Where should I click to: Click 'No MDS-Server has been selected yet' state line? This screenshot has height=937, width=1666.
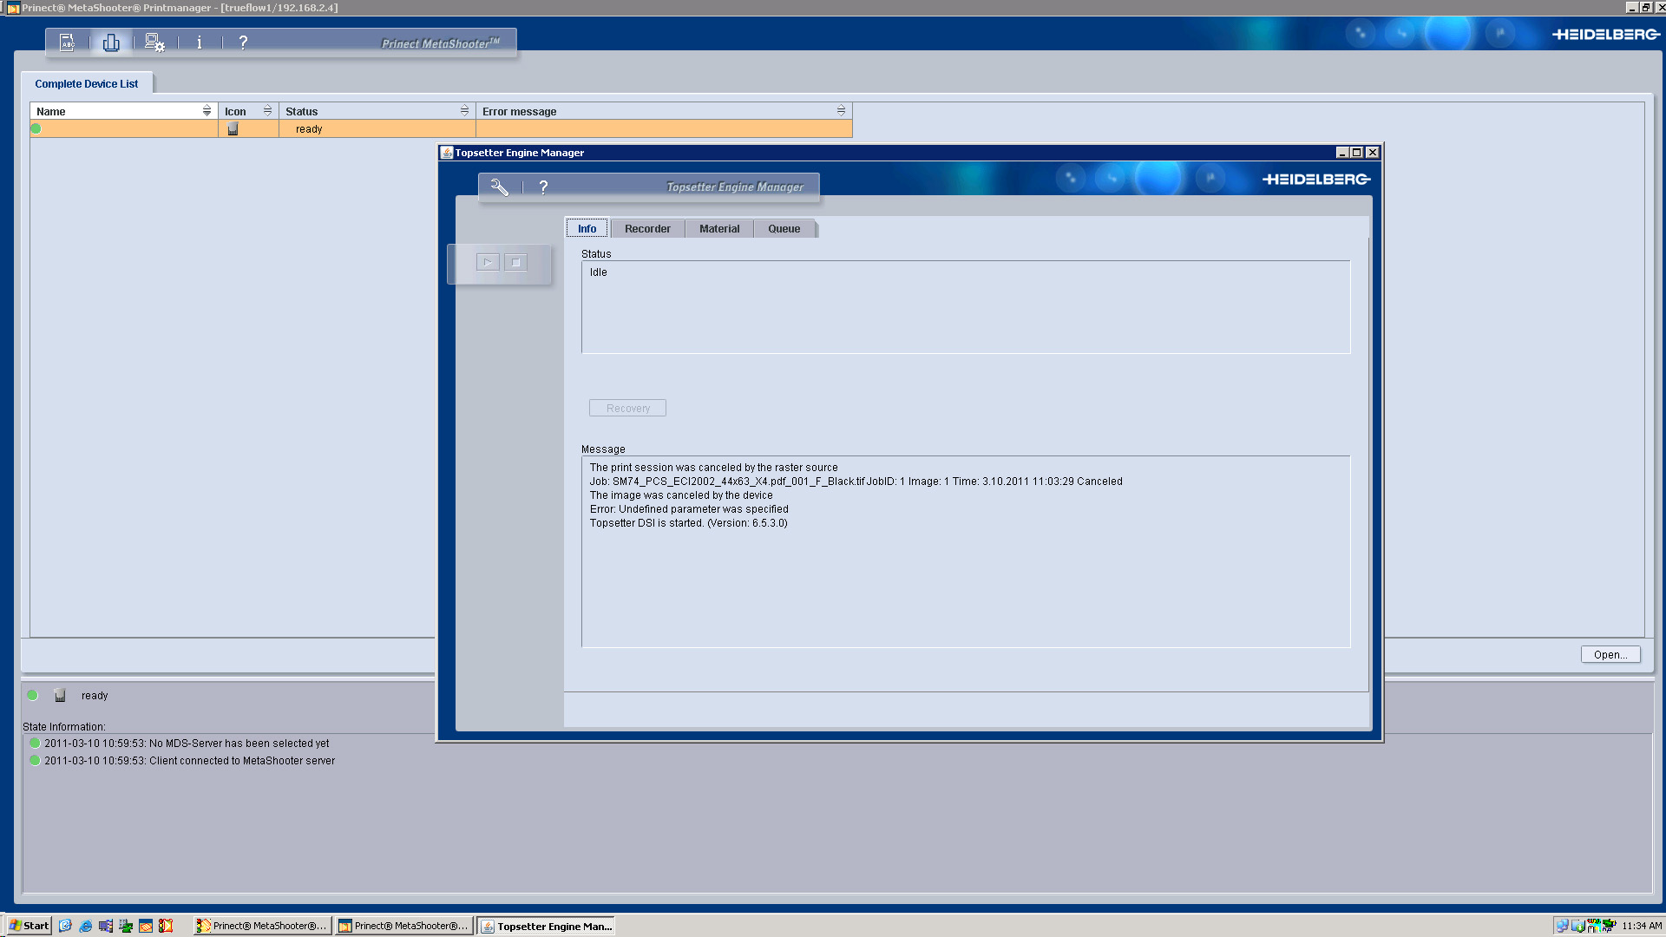[x=187, y=743]
